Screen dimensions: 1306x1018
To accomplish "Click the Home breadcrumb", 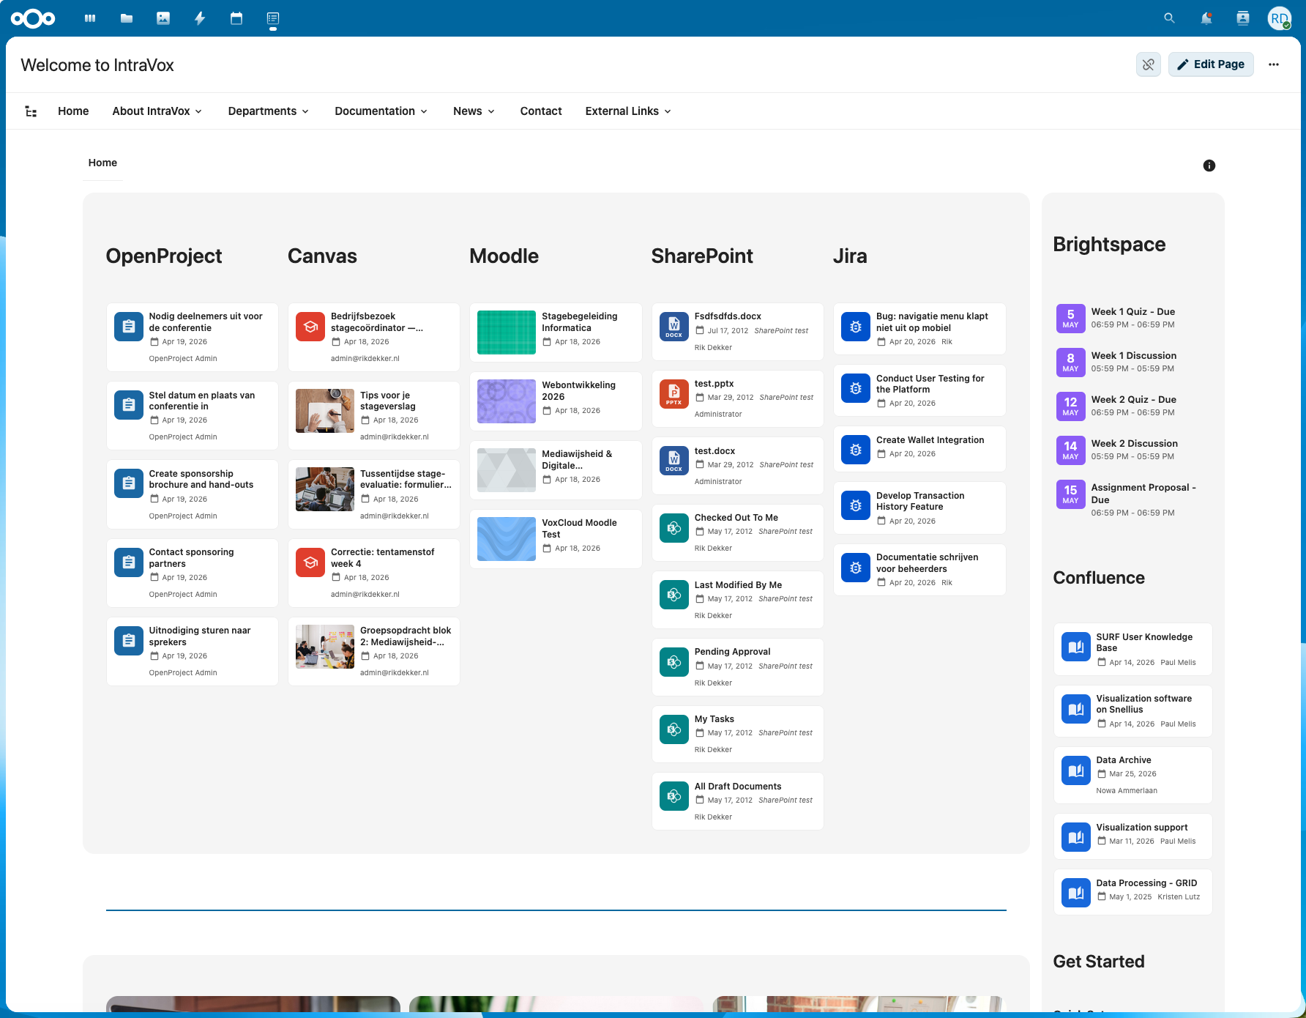I will point(102,163).
